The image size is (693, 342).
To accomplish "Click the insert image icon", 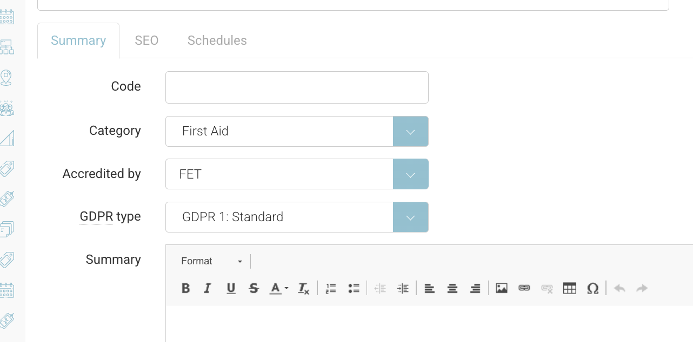I will pos(502,288).
